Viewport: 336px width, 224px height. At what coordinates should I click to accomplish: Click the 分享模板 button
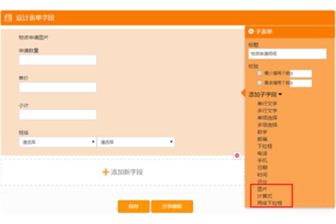tap(172, 207)
